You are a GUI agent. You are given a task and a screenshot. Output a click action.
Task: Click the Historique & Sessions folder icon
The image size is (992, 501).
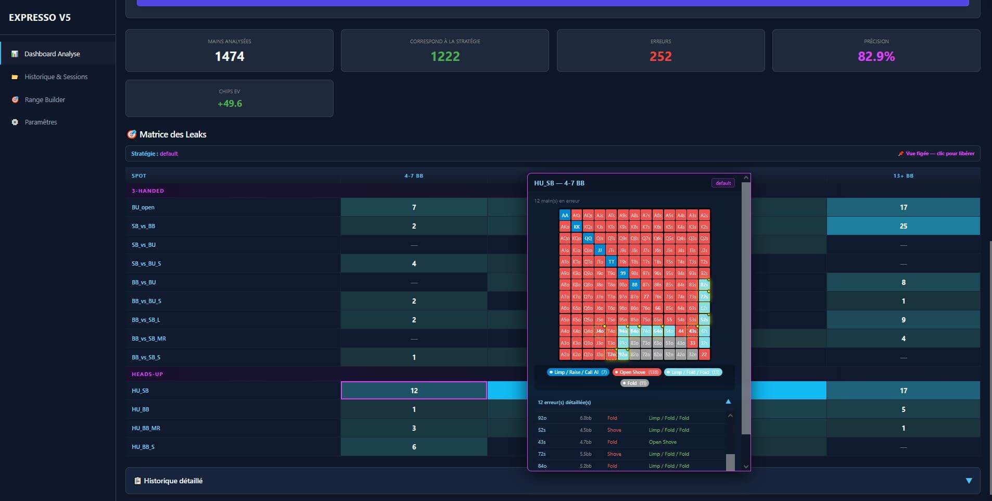click(15, 77)
